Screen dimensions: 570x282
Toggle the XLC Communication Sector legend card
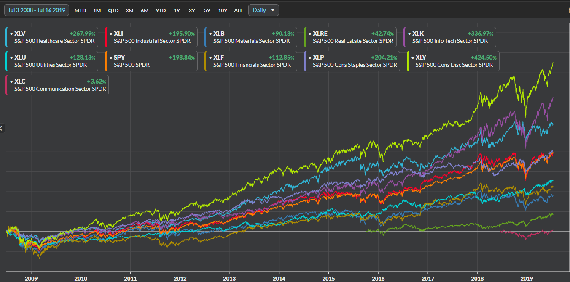point(57,85)
